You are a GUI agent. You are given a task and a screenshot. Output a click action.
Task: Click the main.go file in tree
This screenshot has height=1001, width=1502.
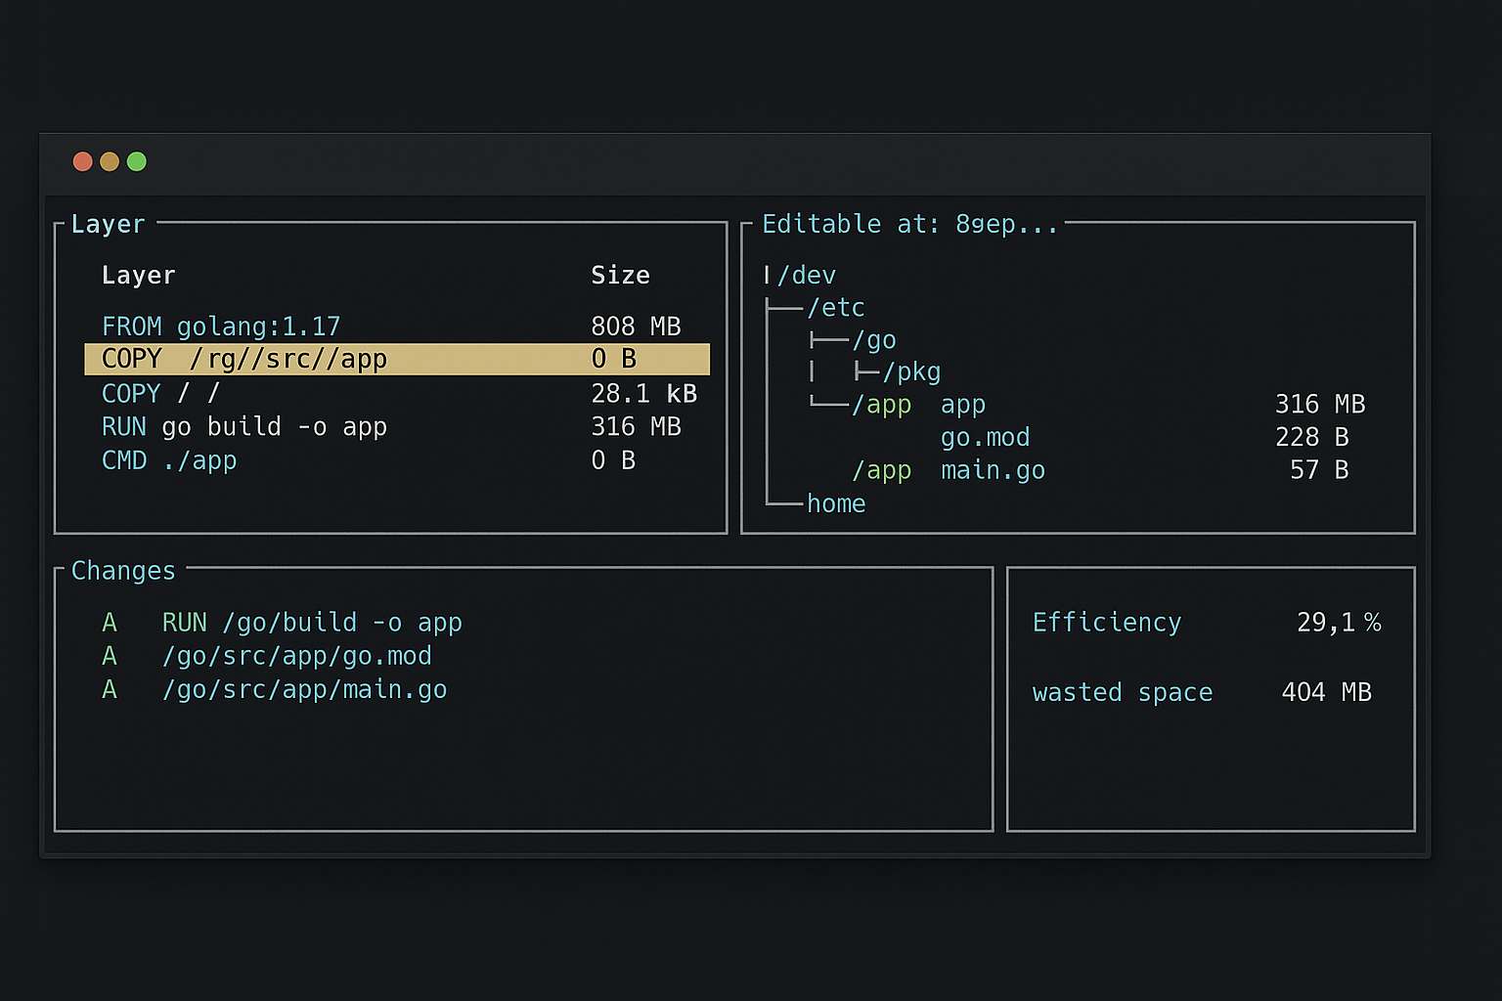(993, 470)
